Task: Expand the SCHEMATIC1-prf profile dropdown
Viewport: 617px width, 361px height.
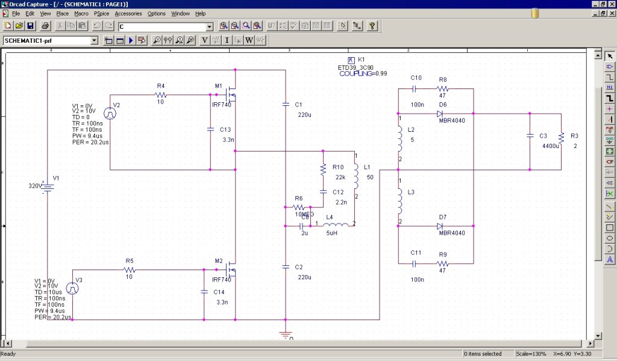Action: pos(94,40)
